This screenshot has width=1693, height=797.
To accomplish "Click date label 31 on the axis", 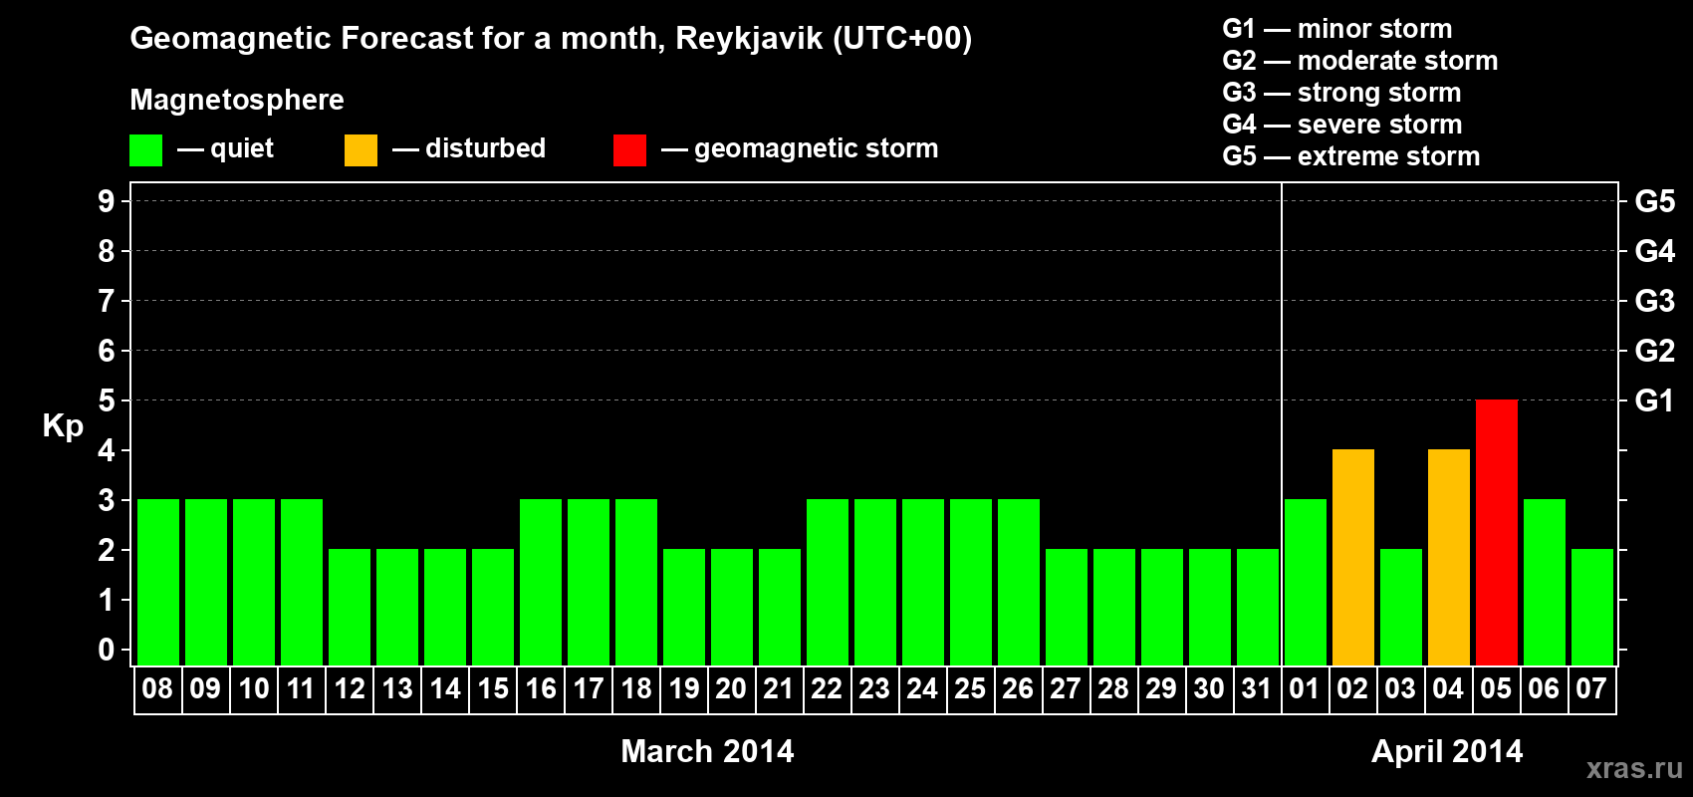I will (1257, 688).
